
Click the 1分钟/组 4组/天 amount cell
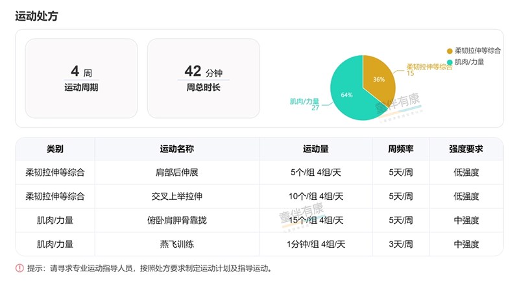click(316, 244)
